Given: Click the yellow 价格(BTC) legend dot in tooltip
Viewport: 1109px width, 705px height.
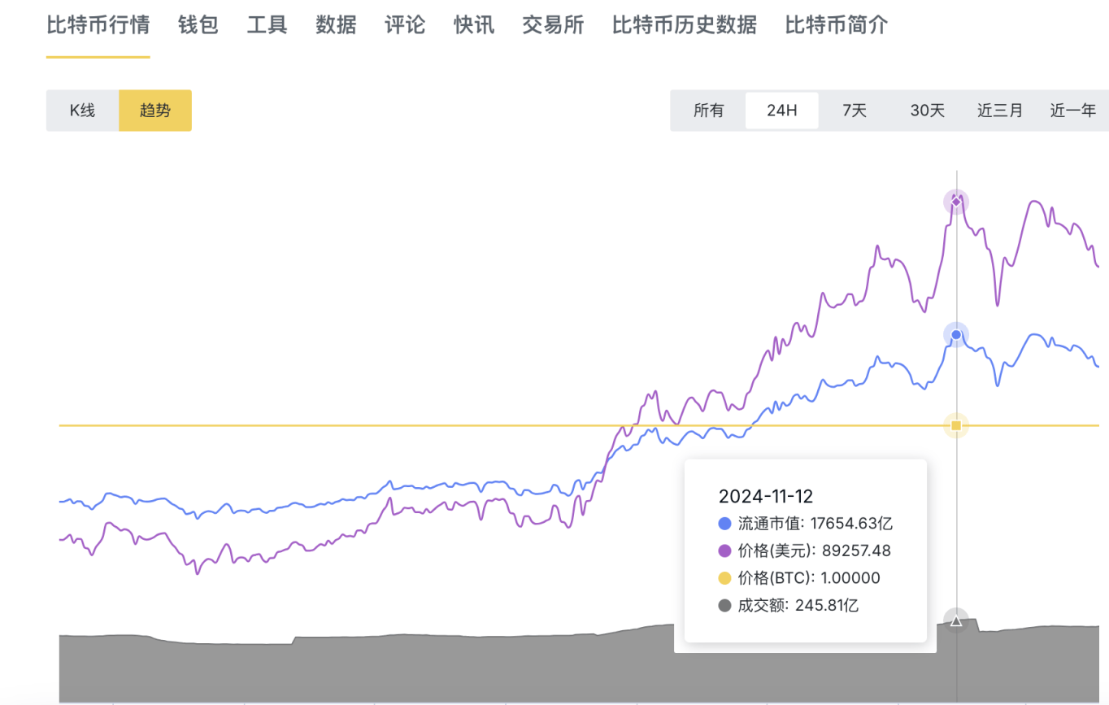Looking at the screenshot, I should (725, 578).
